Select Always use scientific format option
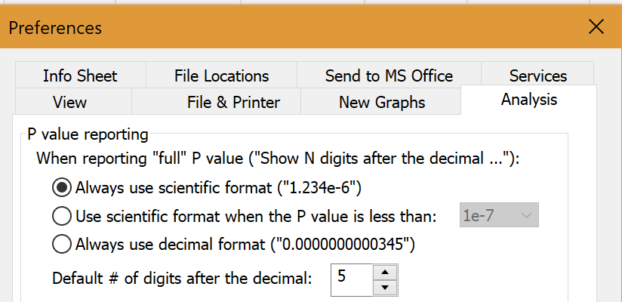The height and width of the screenshot is (302, 622). pos(63,186)
